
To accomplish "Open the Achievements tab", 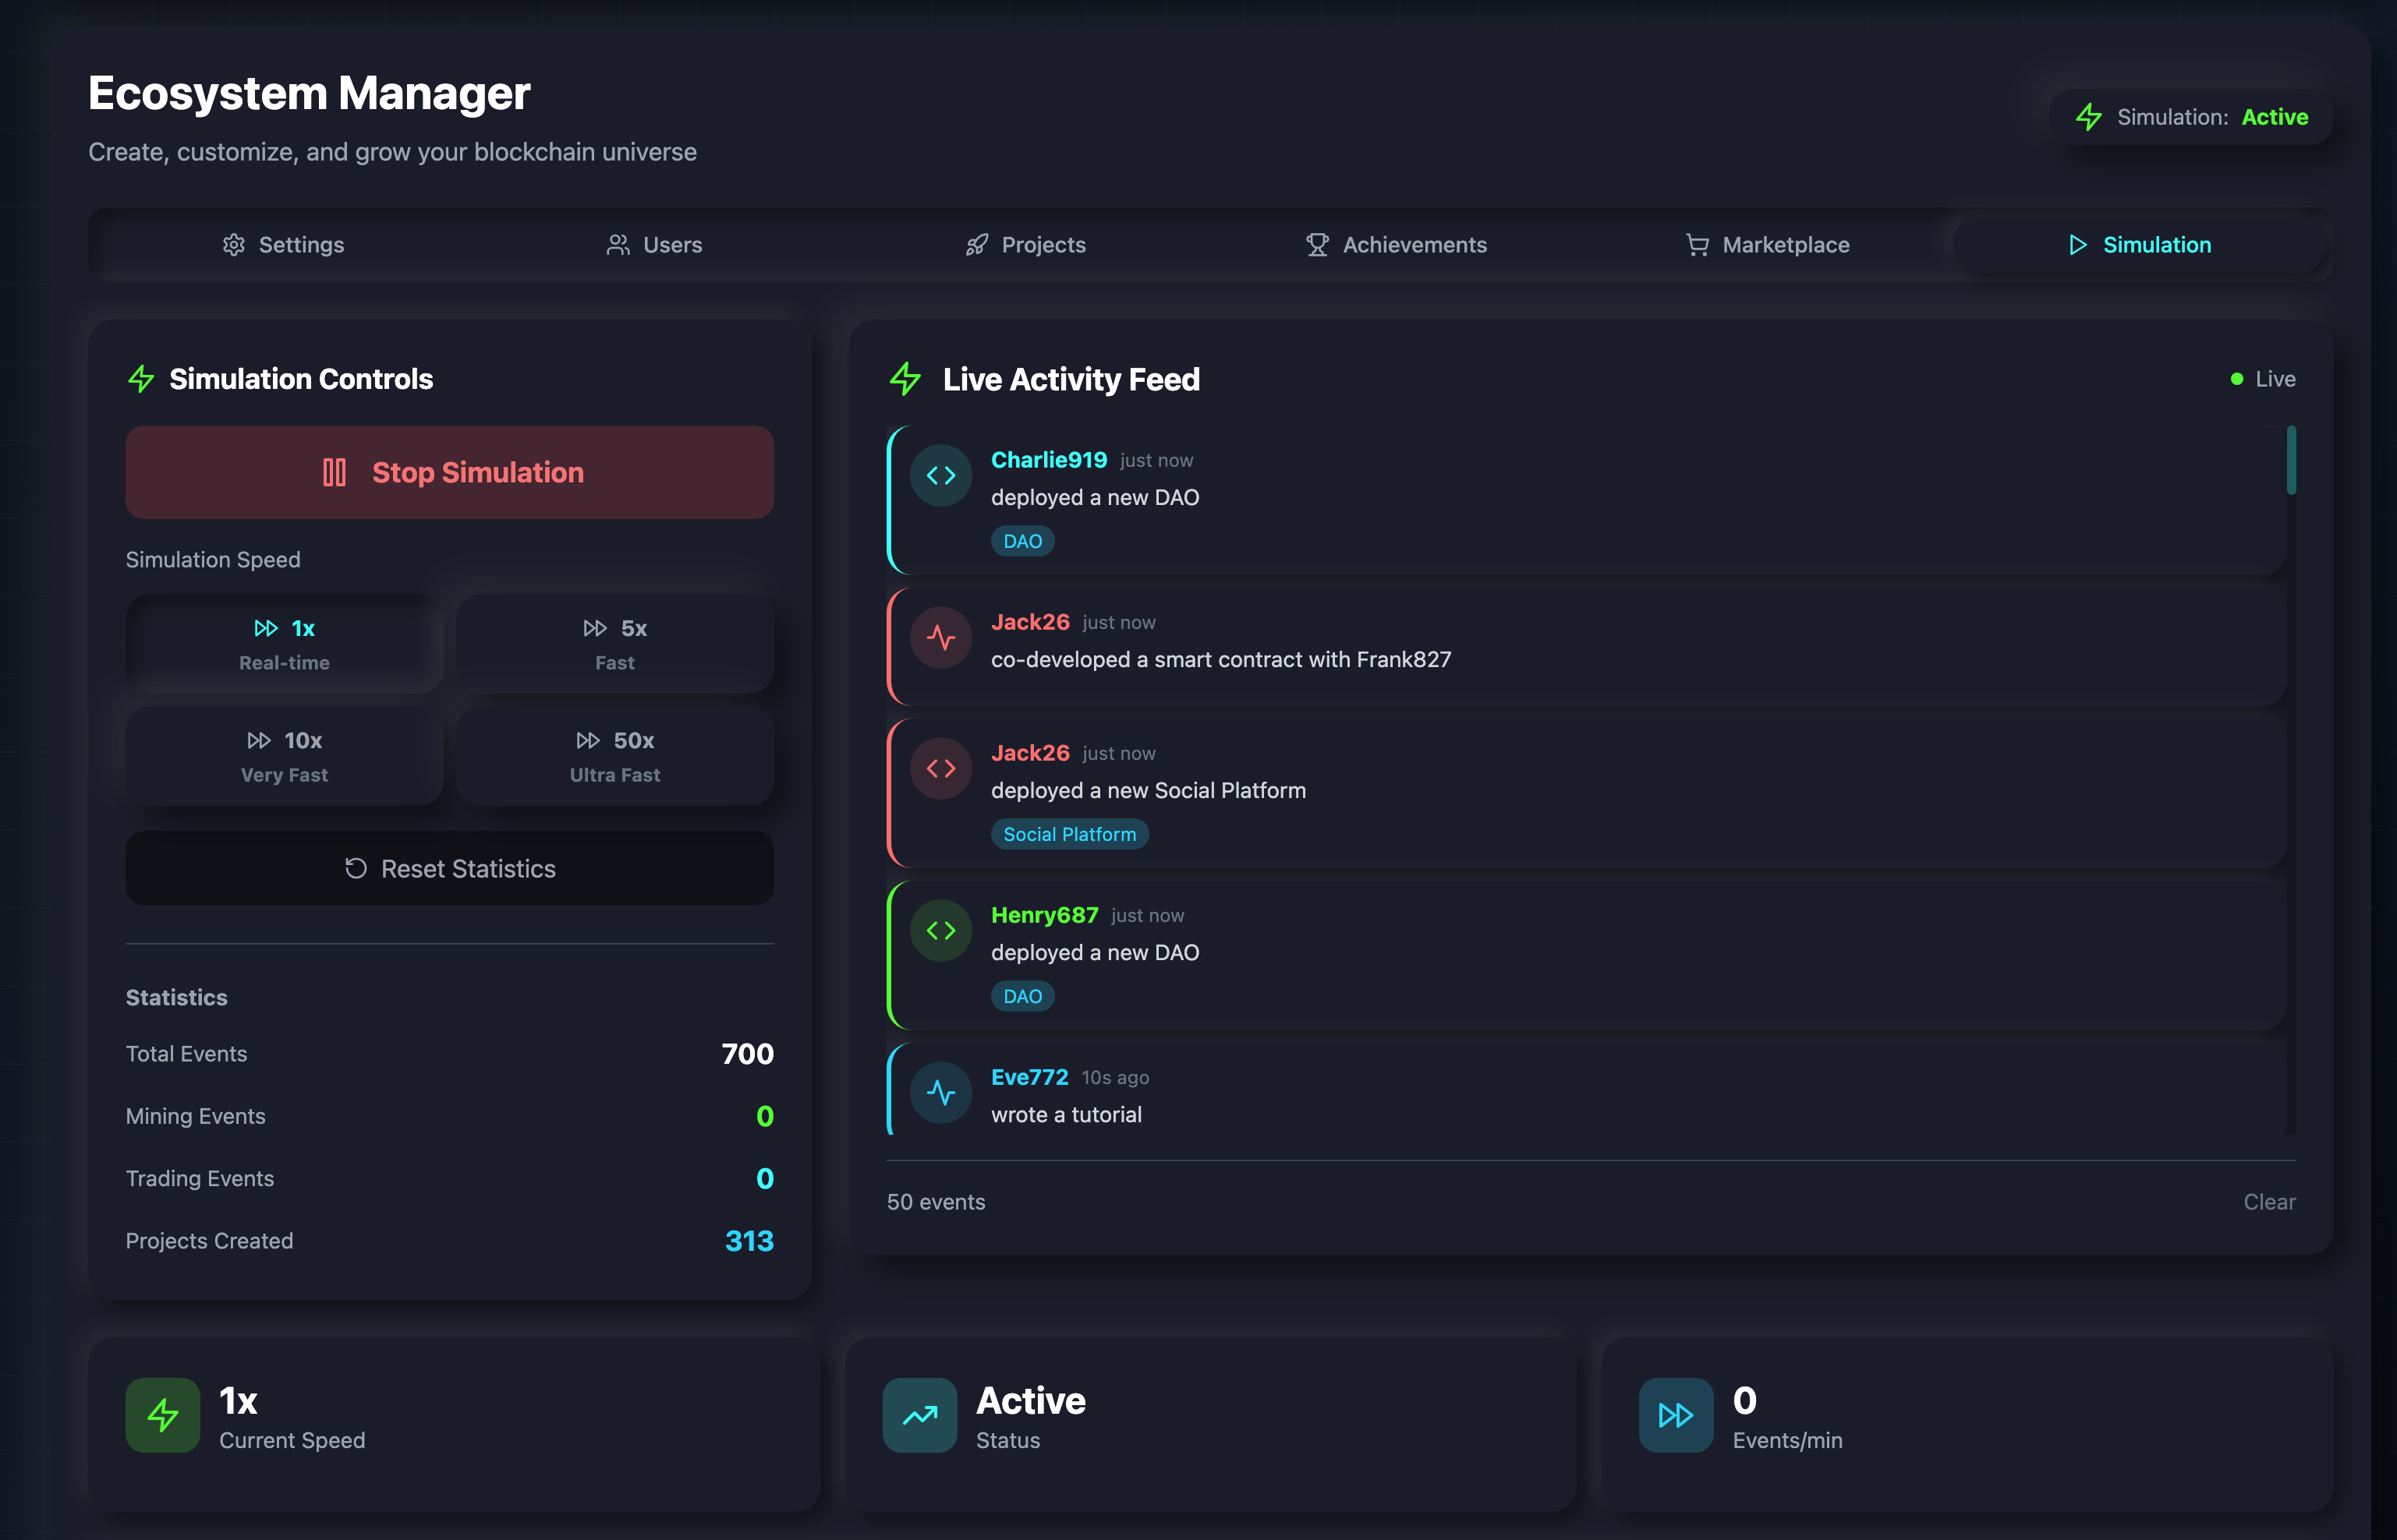I will point(1396,245).
